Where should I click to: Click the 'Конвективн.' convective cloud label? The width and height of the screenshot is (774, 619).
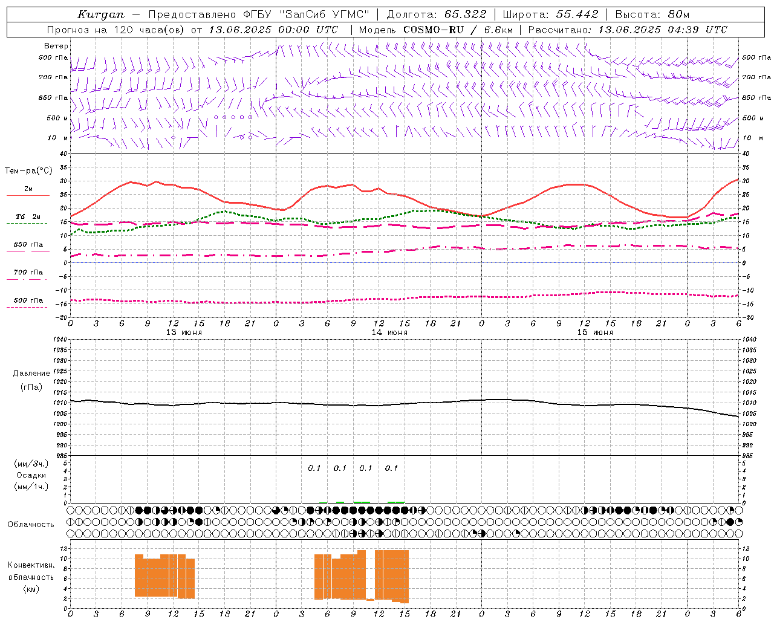tap(31, 565)
